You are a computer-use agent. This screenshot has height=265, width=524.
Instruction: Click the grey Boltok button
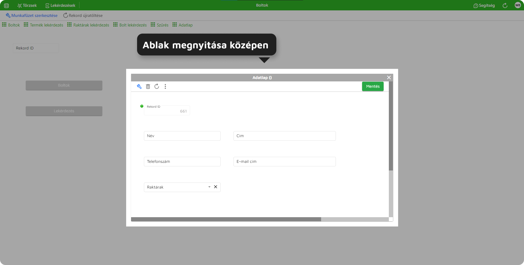point(64,85)
